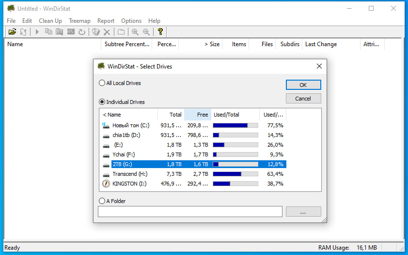Click the usage bar for KINGSTON (I:)

[x=235, y=184]
